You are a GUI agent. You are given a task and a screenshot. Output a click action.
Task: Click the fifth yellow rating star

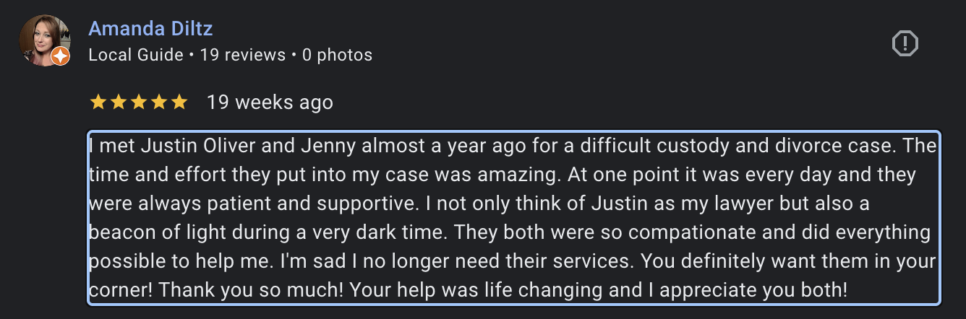(x=179, y=102)
